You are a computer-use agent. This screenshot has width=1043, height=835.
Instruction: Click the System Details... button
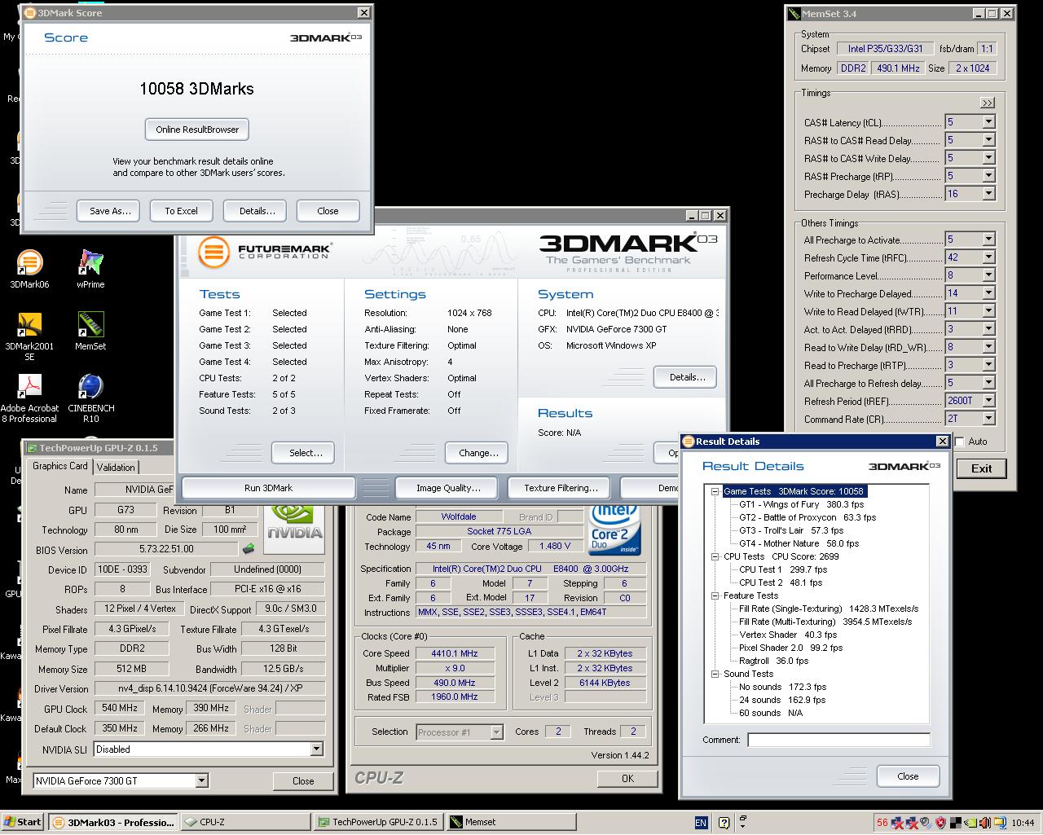pyautogui.click(x=687, y=377)
